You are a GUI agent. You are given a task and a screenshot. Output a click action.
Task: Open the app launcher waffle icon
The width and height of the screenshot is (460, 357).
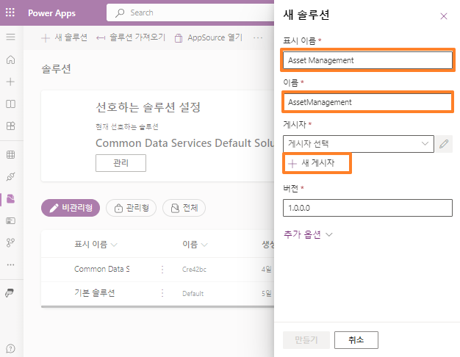[10, 12]
